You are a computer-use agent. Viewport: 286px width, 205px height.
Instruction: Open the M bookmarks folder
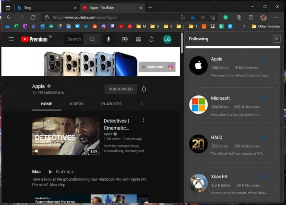click(141, 27)
